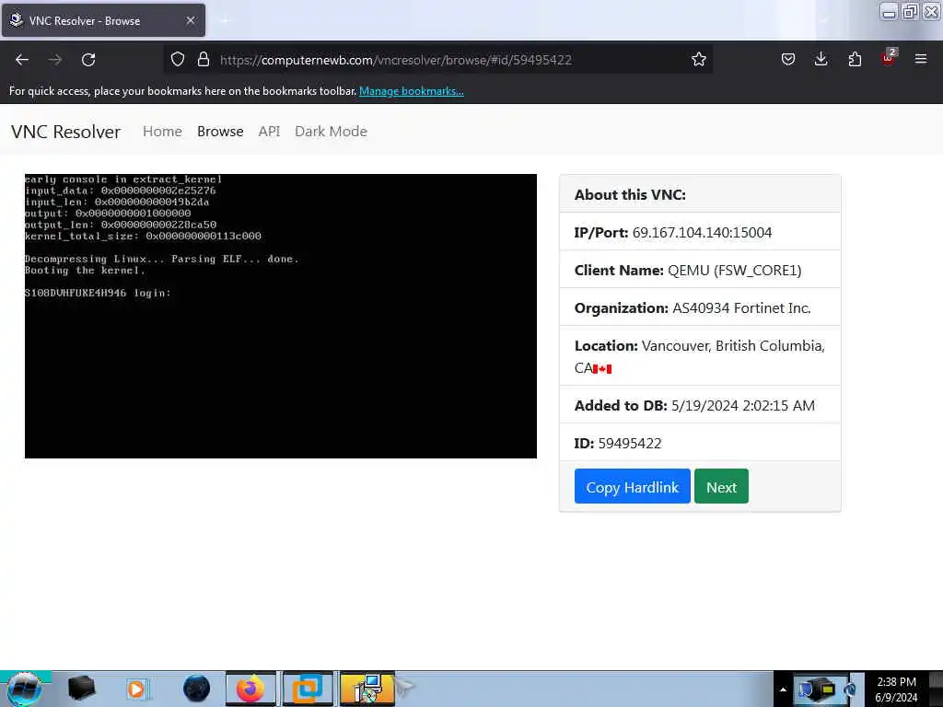This screenshot has height=707, width=943.
Task: Open the Firefox hamburger menu
Action: [x=921, y=59]
